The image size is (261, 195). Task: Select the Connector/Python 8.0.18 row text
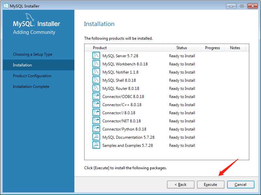pyautogui.click(x=124, y=129)
